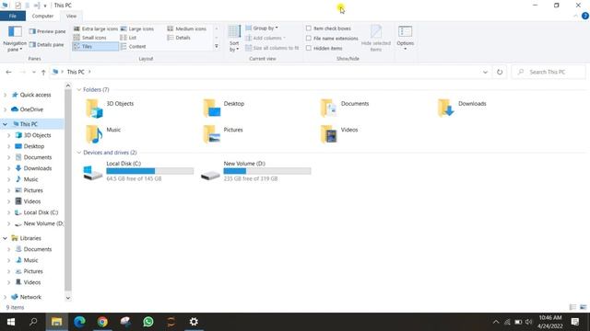The image size is (590, 331).
Task: Click the Search This PC field
Action: (549, 72)
